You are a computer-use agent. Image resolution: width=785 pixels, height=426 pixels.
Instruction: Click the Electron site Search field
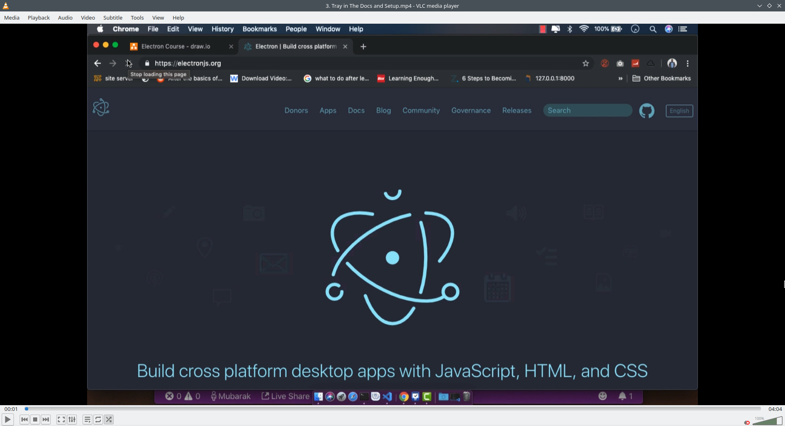[588, 110]
